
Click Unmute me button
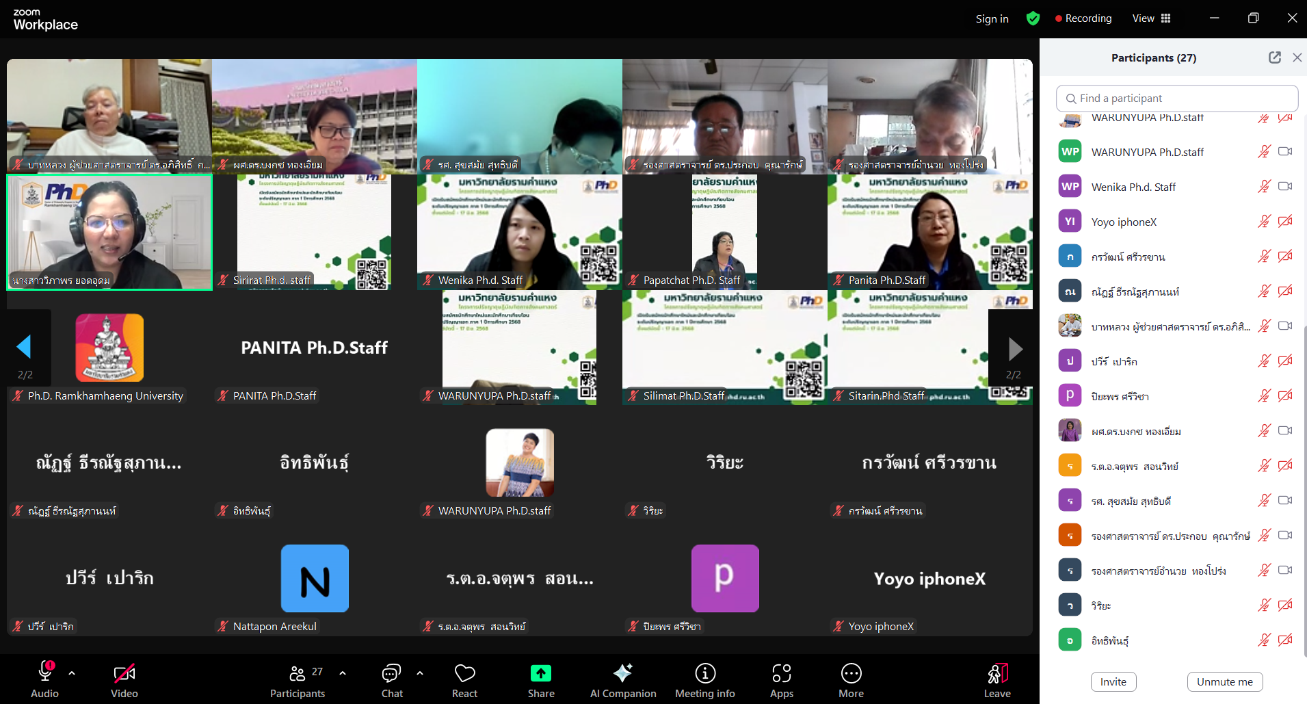click(1225, 681)
